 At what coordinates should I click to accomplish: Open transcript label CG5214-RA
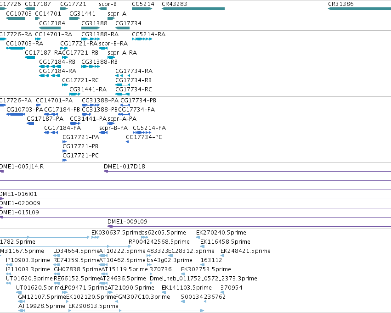point(148,34)
